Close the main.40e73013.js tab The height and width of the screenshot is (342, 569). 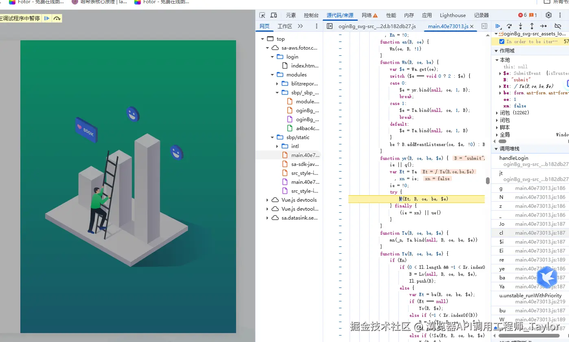(x=472, y=26)
